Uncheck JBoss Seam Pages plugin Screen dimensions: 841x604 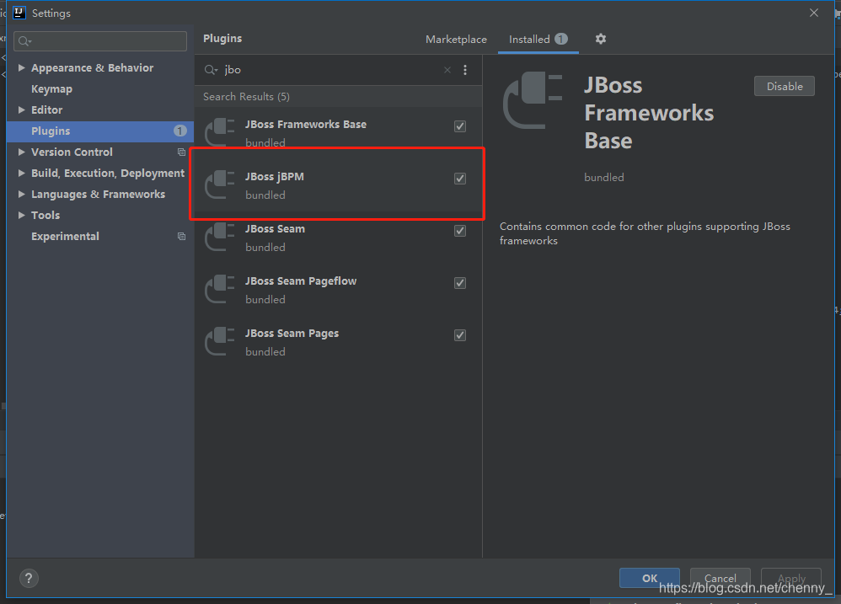point(459,335)
